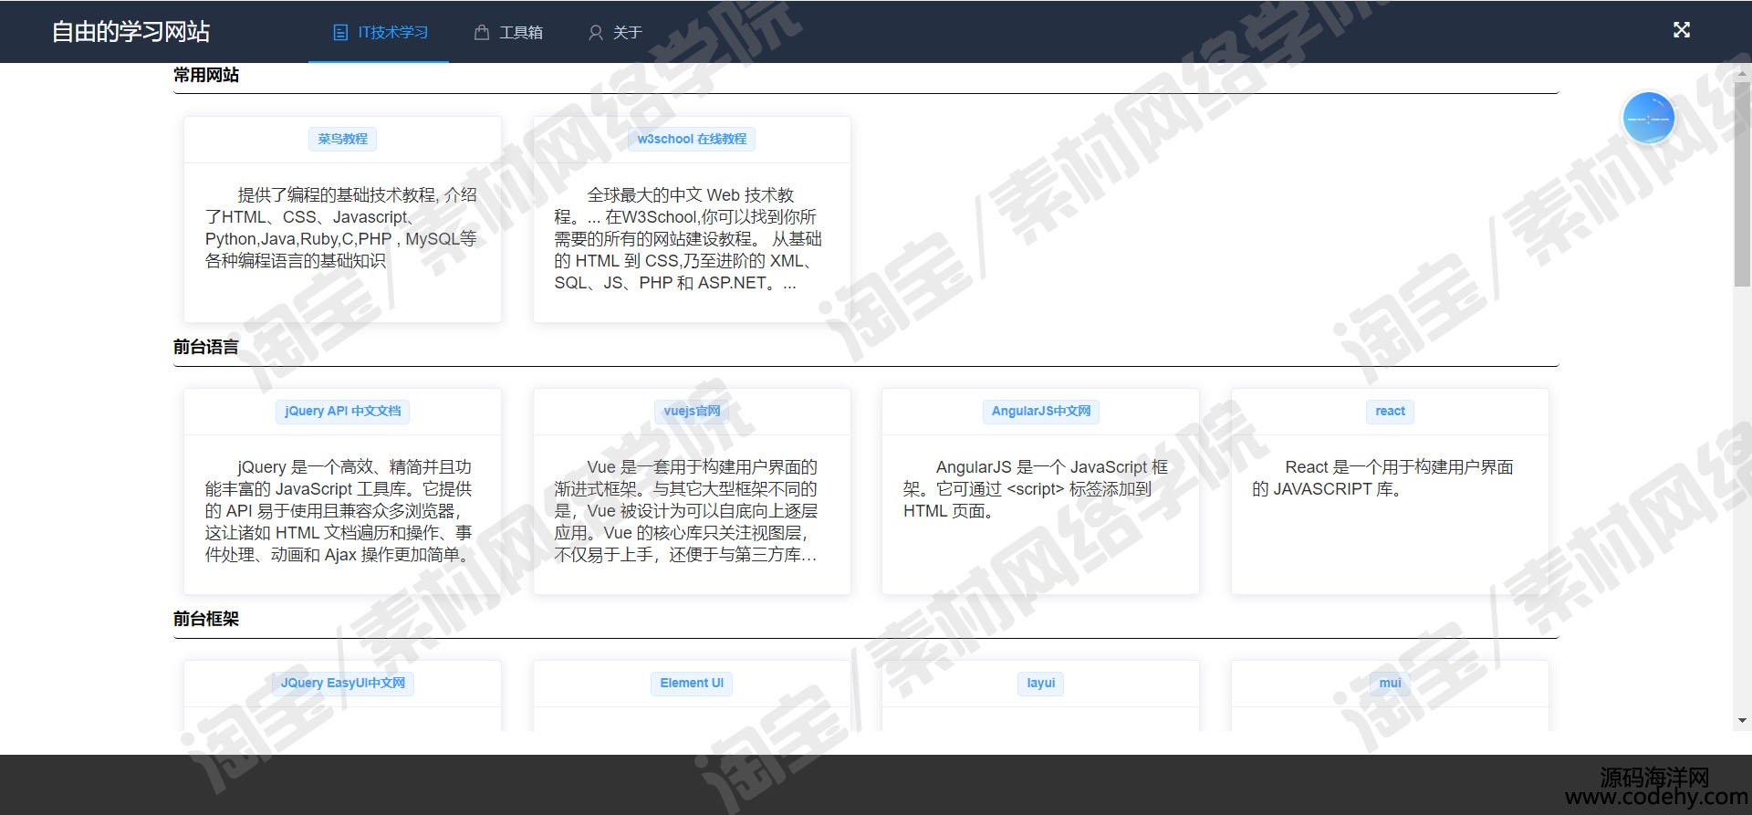Go to the AngularJS中文网 link
Image resolution: width=1752 pixels, height=815 pixels.
1040,411
